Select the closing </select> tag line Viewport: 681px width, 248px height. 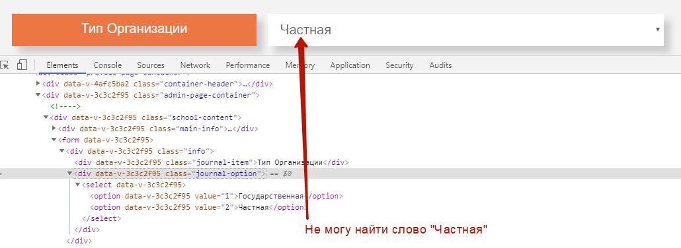(x=102, y=218)
